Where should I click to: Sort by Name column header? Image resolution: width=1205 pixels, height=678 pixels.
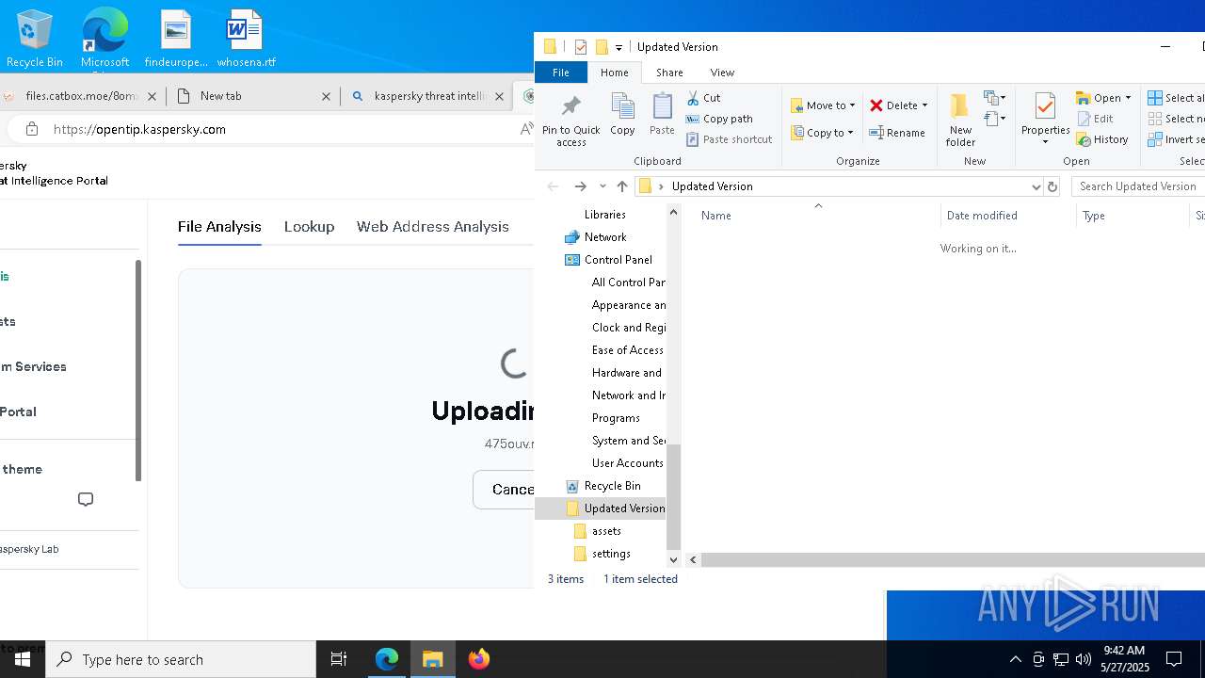tap(715, 216)
